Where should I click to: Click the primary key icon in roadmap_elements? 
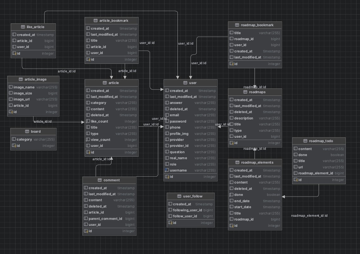[232, 226]
